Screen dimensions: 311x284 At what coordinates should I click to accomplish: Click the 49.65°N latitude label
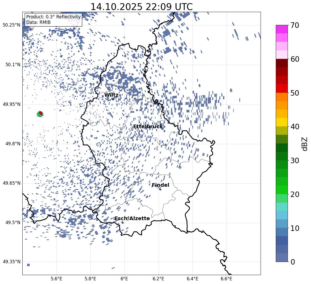pyautogui.click(x=12, y=183)
